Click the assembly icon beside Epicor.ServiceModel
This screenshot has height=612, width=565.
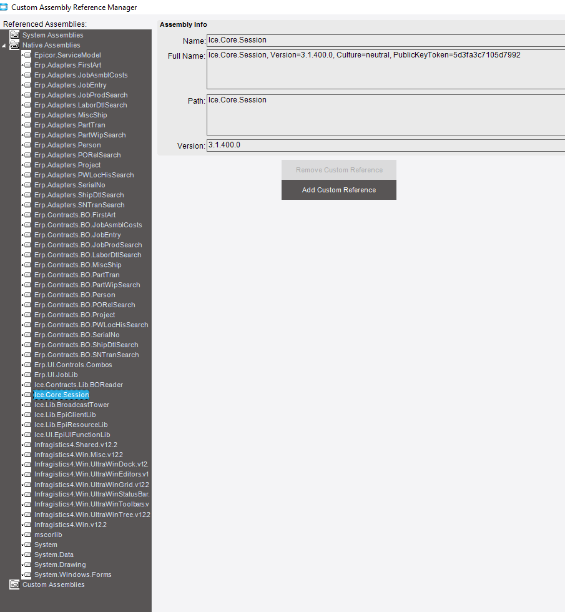click(x=27, y=55)
